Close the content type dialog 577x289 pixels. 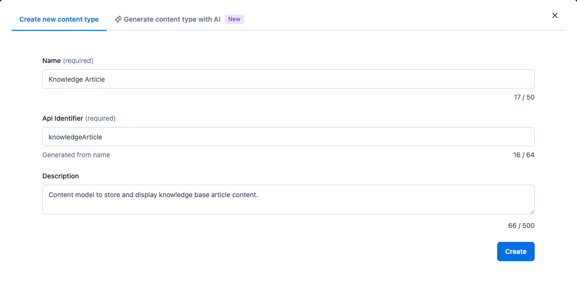[x=555, y=15]
